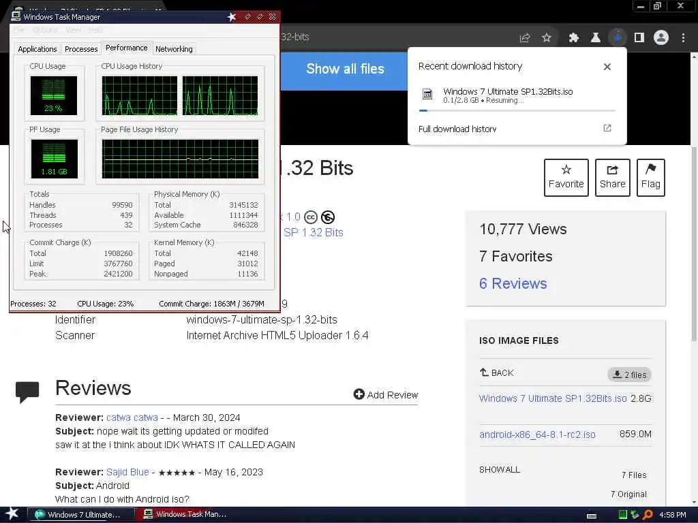Click Show all files button
The height and width of the screenshot is (523, 698).
(345, 69)
